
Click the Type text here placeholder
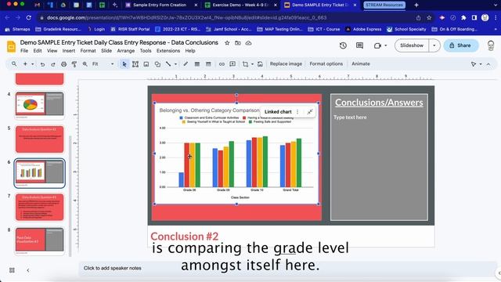[x=350, y=117]
